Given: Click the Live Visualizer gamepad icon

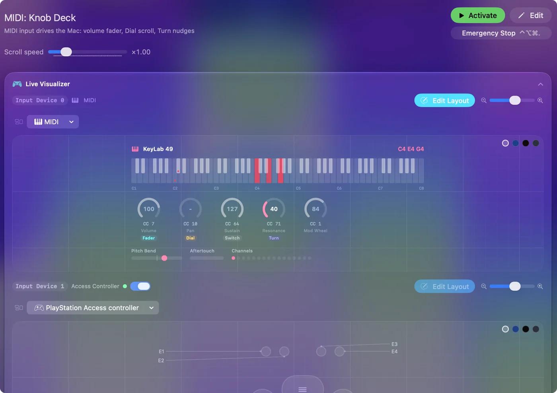Looking at the screenshot, I should [x=17, y=84].
